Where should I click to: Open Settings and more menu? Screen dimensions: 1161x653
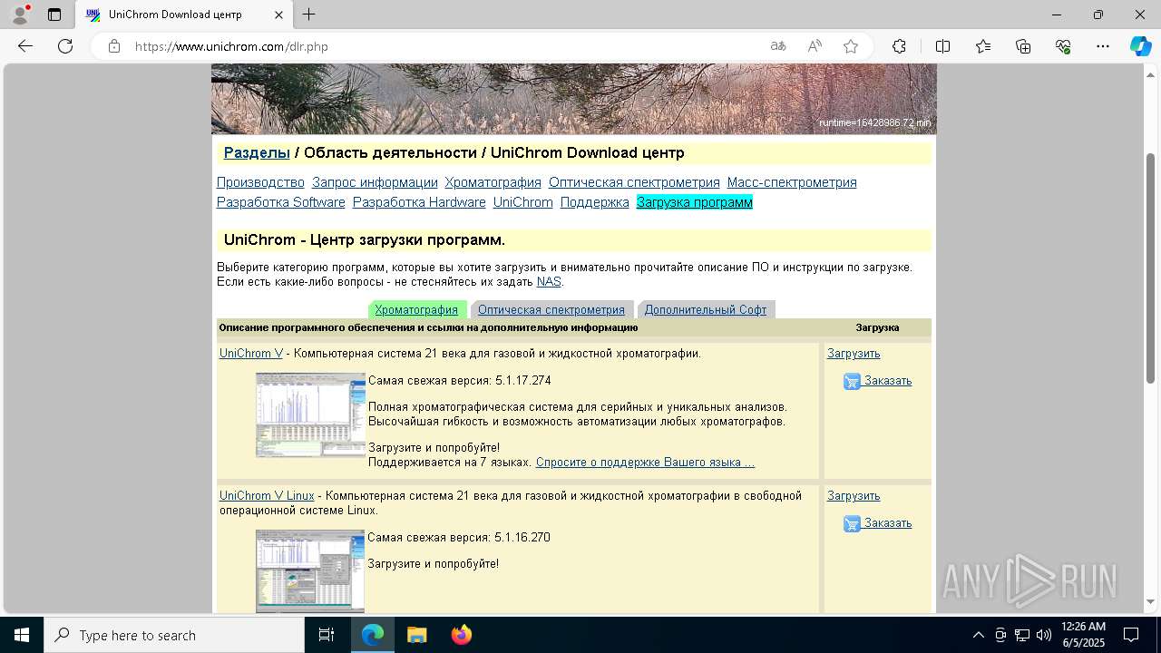1103,46
